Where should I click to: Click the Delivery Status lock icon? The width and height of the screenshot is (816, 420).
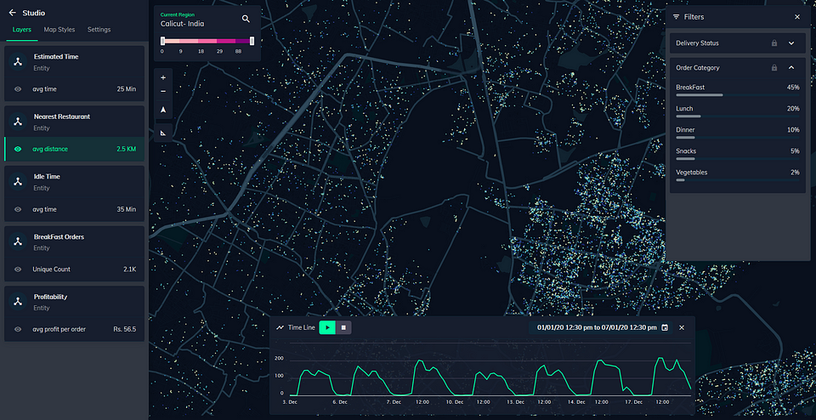[x=774, y=43]
